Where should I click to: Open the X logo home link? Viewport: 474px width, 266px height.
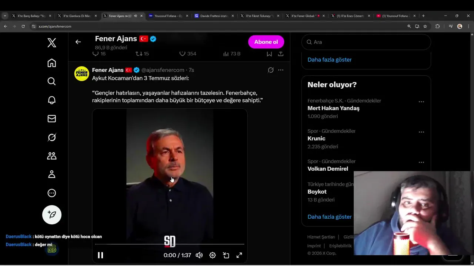pos(52,43)
